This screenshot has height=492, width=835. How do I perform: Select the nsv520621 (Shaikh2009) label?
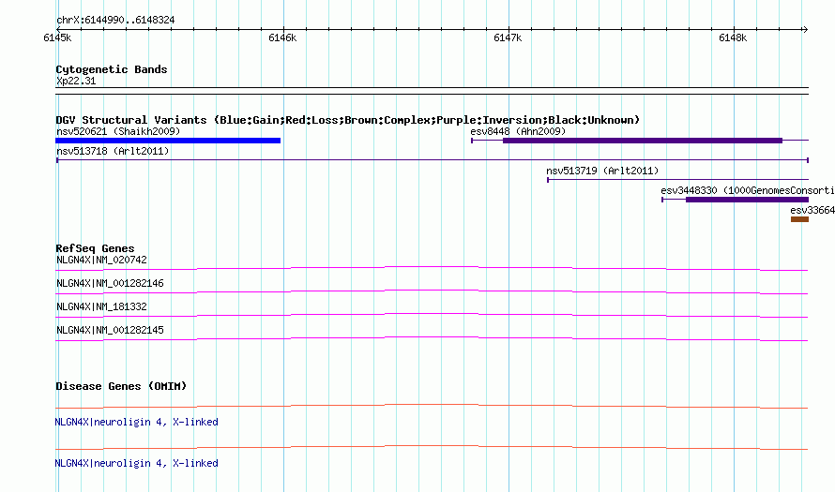click(118, 131)
